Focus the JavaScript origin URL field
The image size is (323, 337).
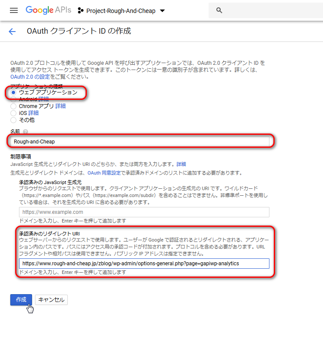[144, 212]
